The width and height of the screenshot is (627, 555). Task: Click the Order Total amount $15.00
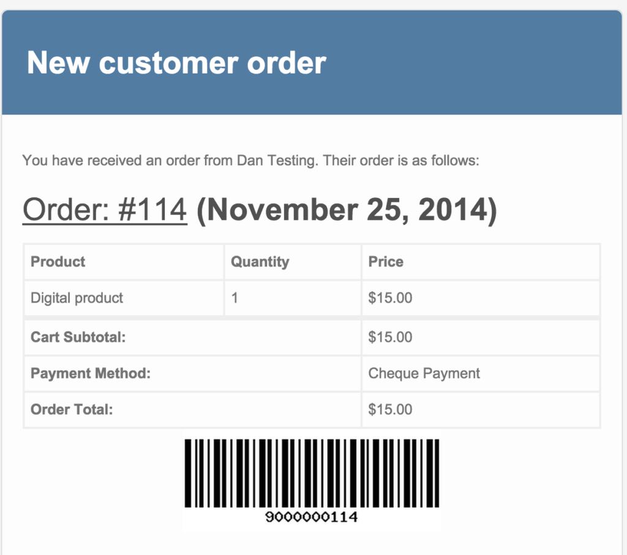390,409
